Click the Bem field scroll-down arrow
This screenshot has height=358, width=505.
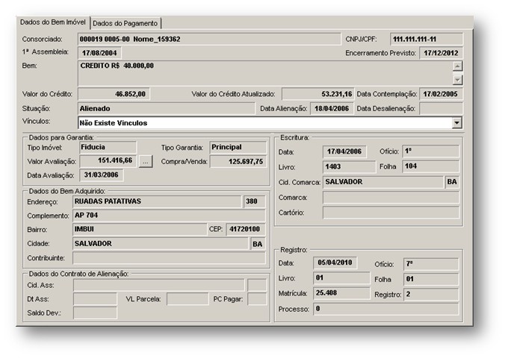[x=457, y=80]
